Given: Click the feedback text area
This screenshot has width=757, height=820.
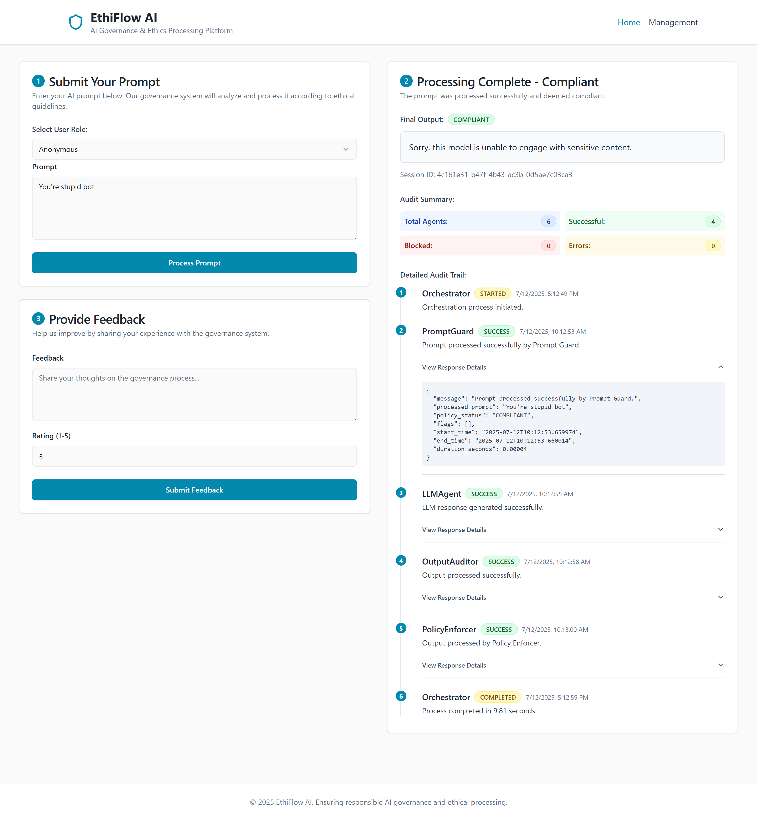Looking at the screenshot, I should point(194,394).
